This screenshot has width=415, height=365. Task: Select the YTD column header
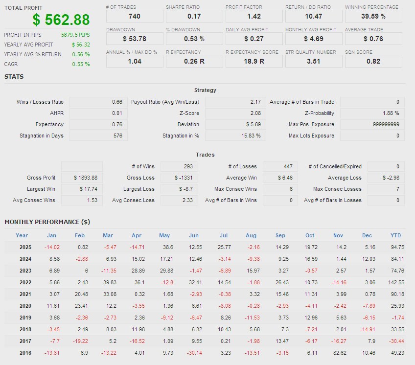(x=395, y=235)
